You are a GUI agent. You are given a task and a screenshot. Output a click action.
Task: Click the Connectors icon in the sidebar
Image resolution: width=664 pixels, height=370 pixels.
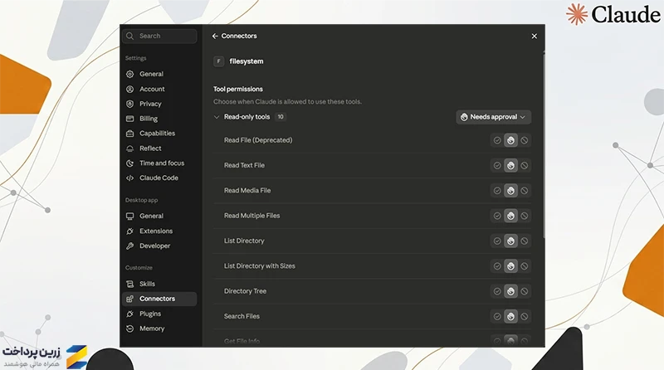(130, 299)
